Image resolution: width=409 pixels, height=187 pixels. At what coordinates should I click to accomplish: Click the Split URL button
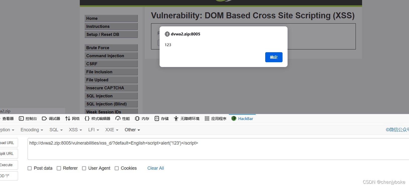[9, 154]
